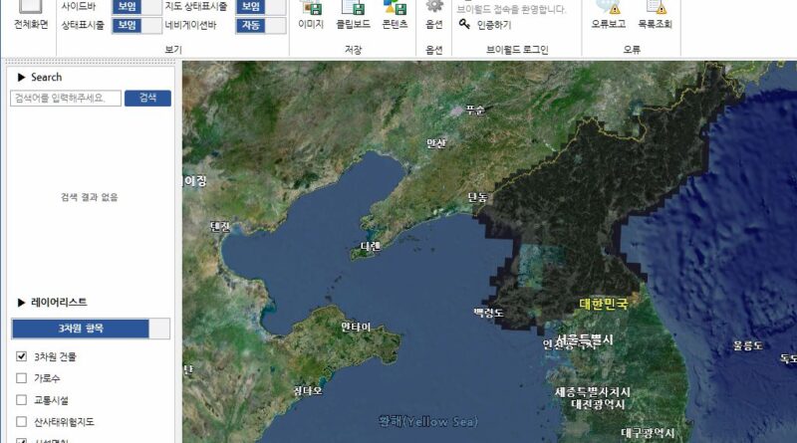Click the 안산 city label
The image size is (797, 443).
pyautogui.click(x=436, y=143)
